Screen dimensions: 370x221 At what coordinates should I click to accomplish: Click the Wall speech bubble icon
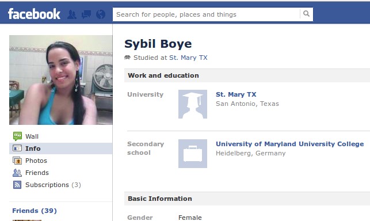click(17, 136)
